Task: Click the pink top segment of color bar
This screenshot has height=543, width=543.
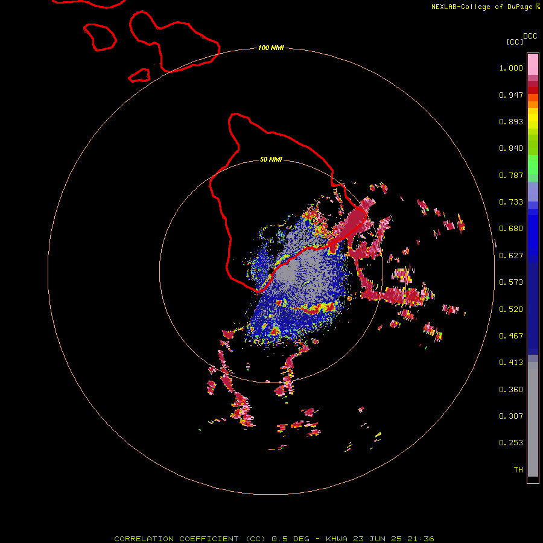Action: tap(533, 65)
